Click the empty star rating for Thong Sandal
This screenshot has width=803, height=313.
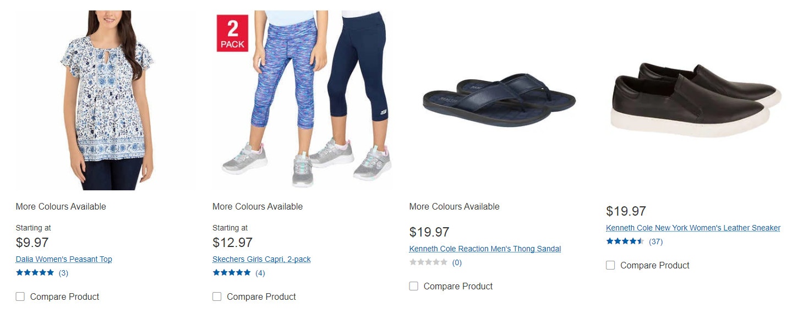point(429,262)
